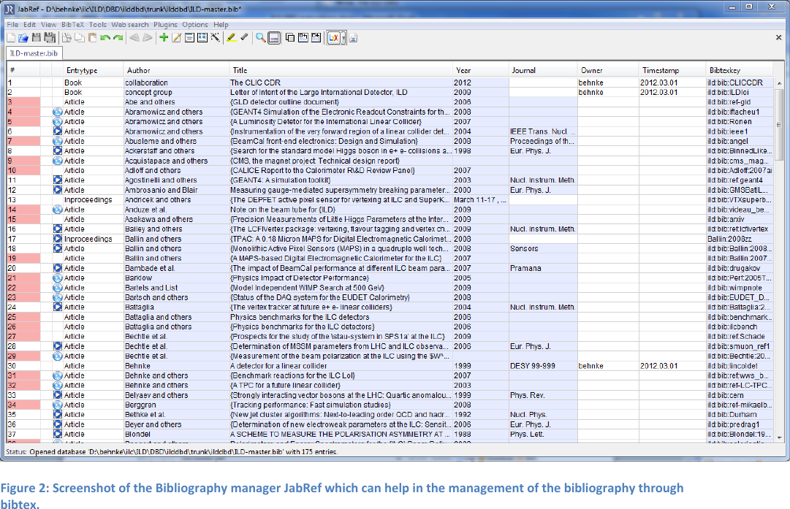Open the dropdown arrow beside the push-entries button
Image resolution: width=790 pixels, height=509 pixels.
tap(344, 37)
